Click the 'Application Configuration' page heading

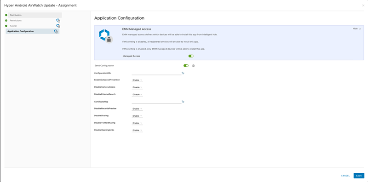tap(119, 18)
